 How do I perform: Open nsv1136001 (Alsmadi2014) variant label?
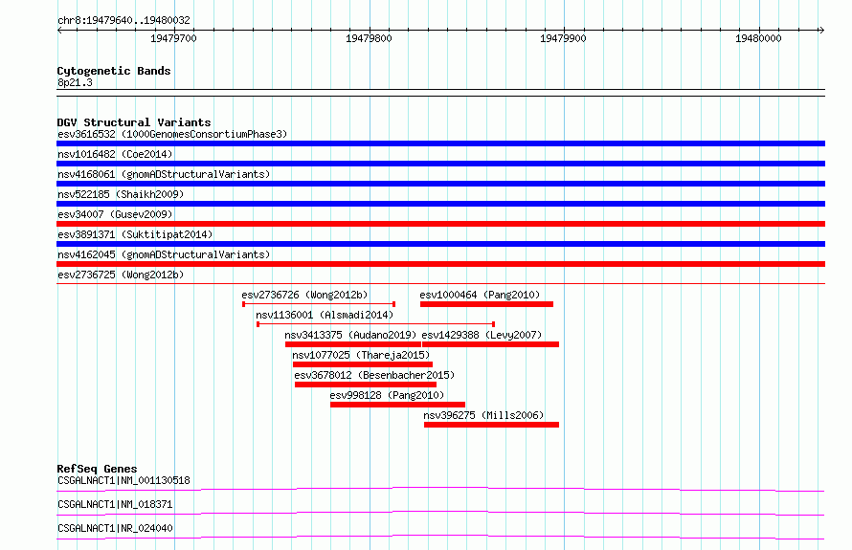[x=325, y=315]
